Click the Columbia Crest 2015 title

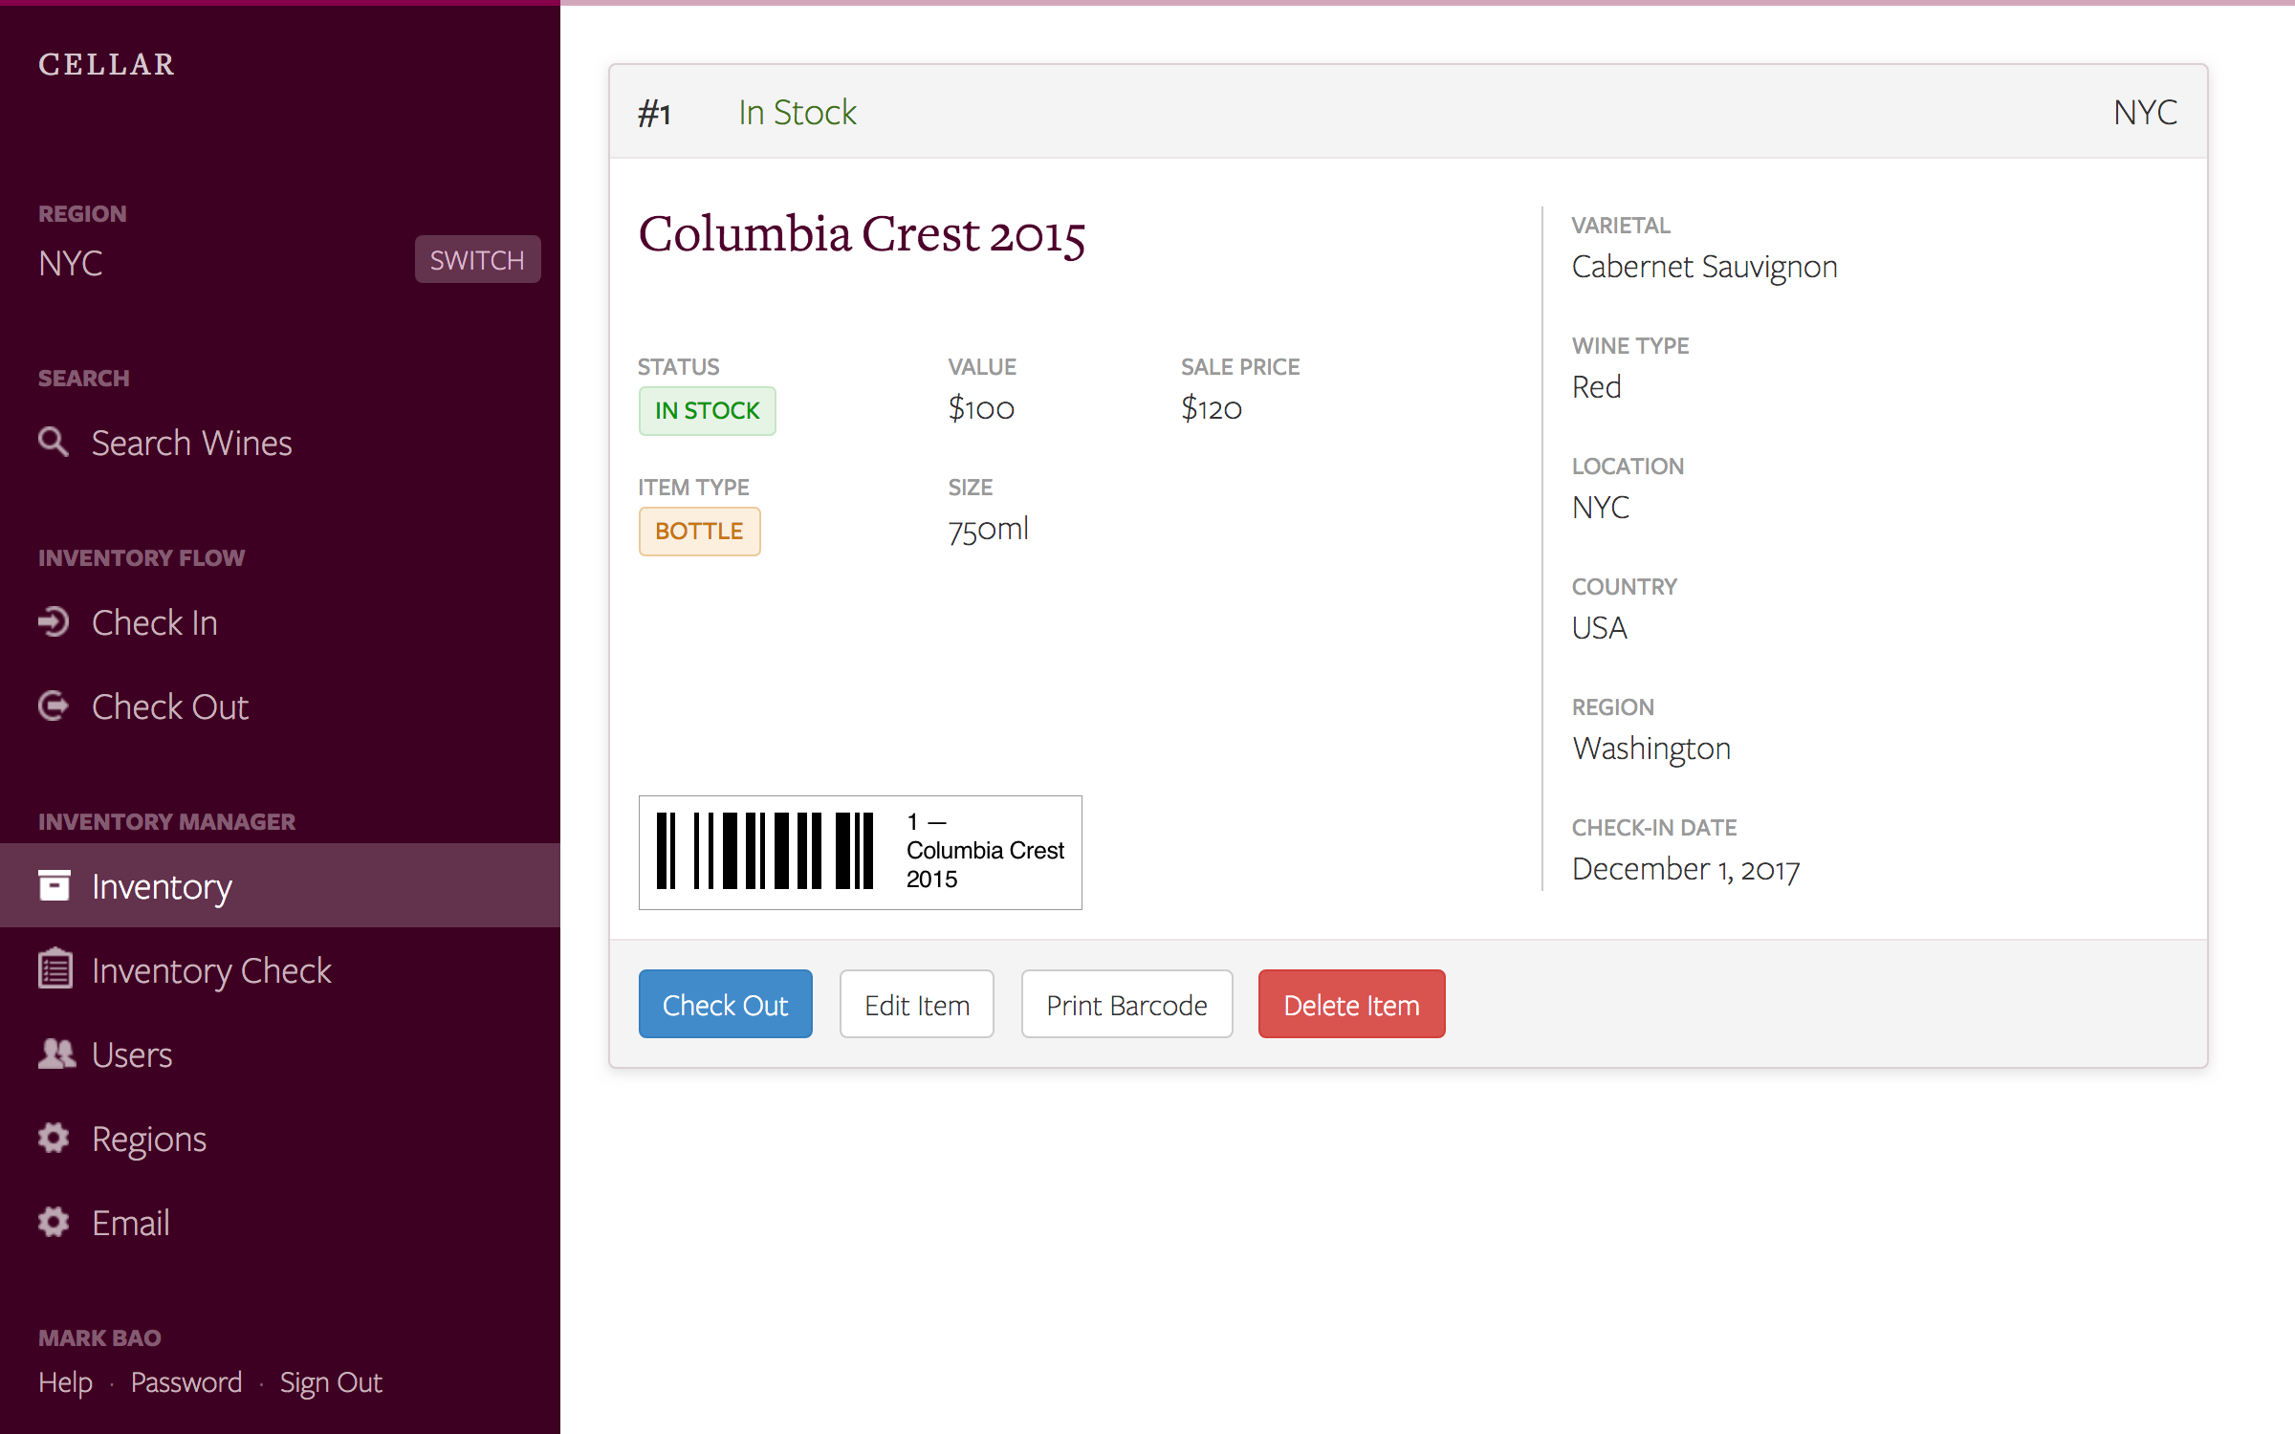(x=862, y=234)
